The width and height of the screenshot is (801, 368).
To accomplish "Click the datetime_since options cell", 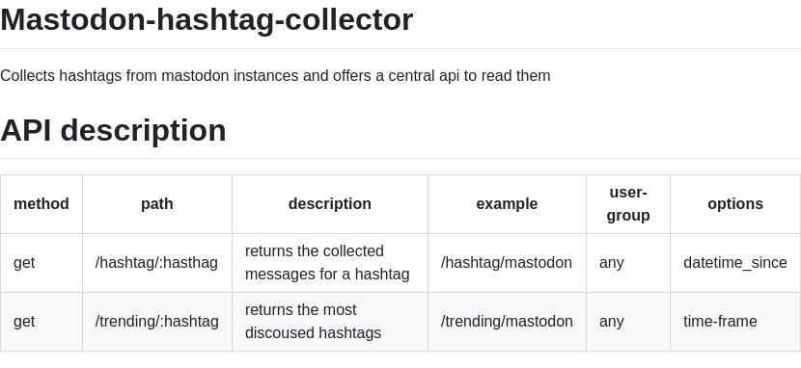I will click(x=735, y=263).
